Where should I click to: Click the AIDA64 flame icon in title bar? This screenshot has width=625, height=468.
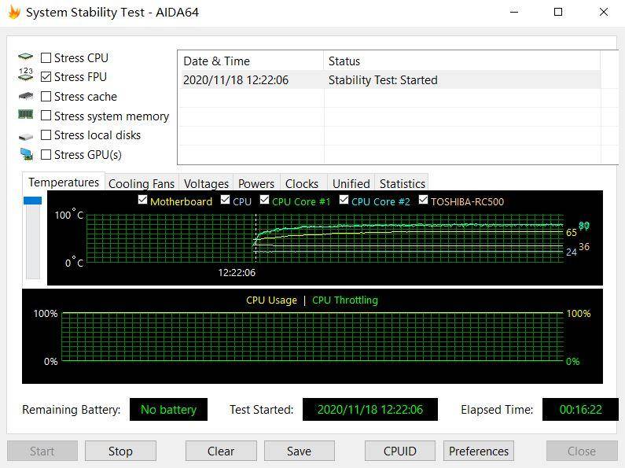[14, 12]
